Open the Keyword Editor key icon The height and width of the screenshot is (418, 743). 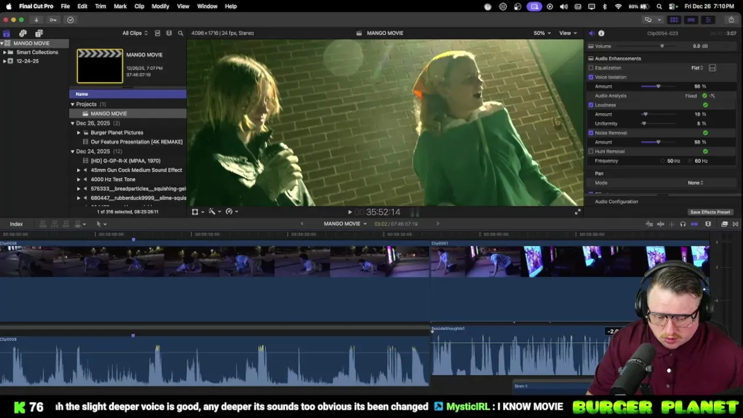pyautogui.click(x=53, y=20)
